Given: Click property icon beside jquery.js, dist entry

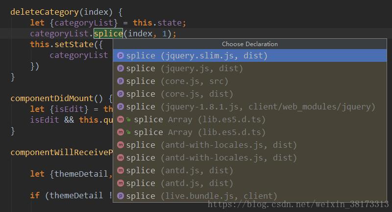Looking at the screenshot, I should coord(121,68).
